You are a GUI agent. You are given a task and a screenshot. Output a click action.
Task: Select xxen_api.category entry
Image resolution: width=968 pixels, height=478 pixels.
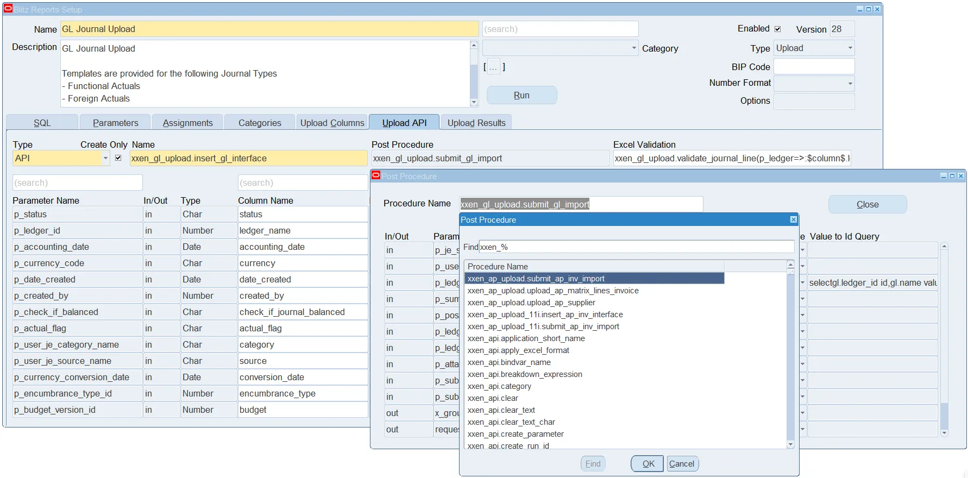[499, 386]
